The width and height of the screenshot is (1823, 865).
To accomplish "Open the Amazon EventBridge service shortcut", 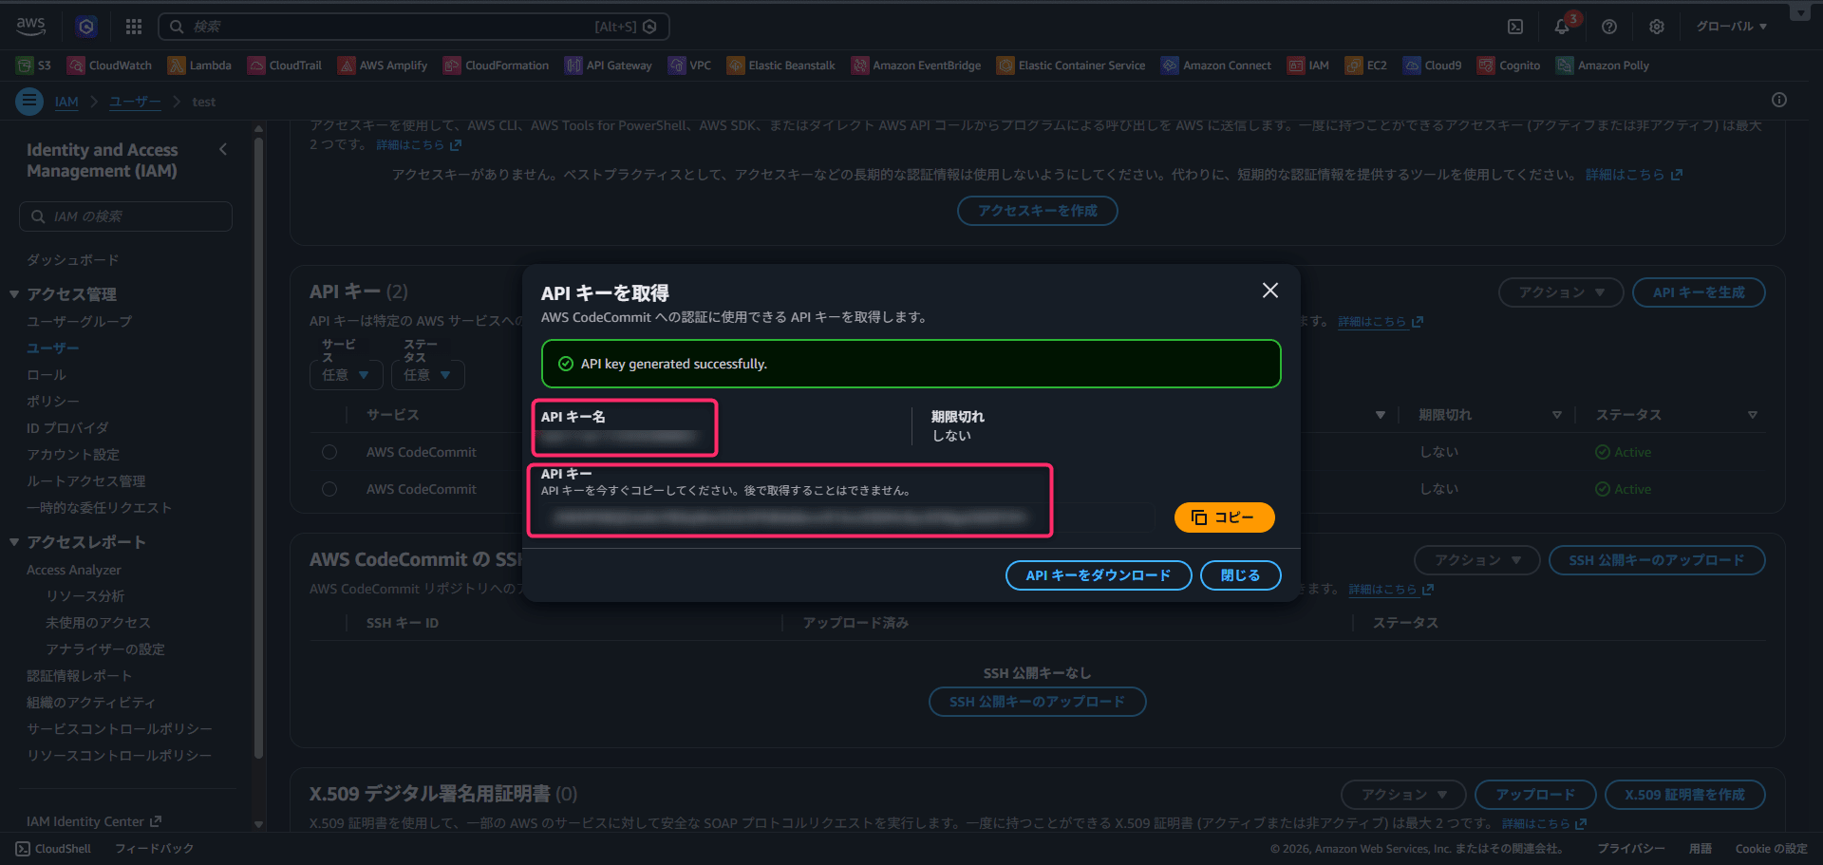I will (x=916, y=66).
